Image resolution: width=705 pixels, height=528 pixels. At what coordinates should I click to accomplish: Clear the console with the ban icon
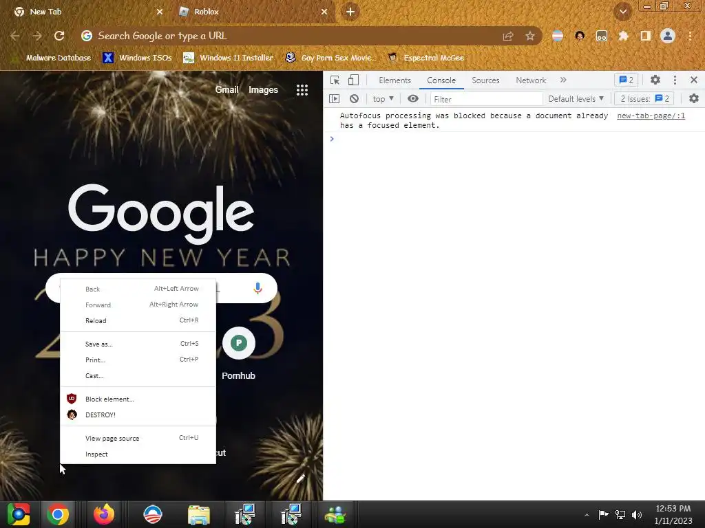(x=355, y=99)
